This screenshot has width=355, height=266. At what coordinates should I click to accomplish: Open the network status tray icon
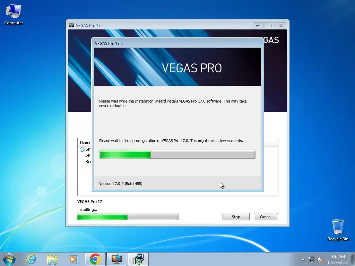coord(312,259)
